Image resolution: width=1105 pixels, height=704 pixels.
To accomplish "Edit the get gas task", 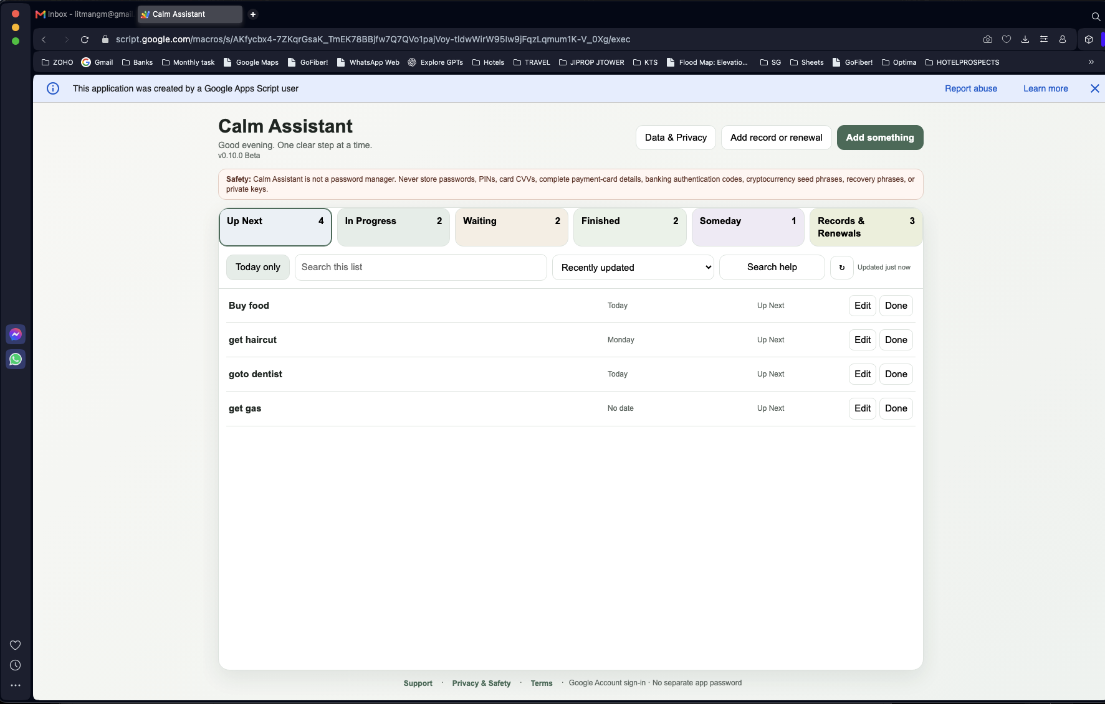I will (863, 408).
